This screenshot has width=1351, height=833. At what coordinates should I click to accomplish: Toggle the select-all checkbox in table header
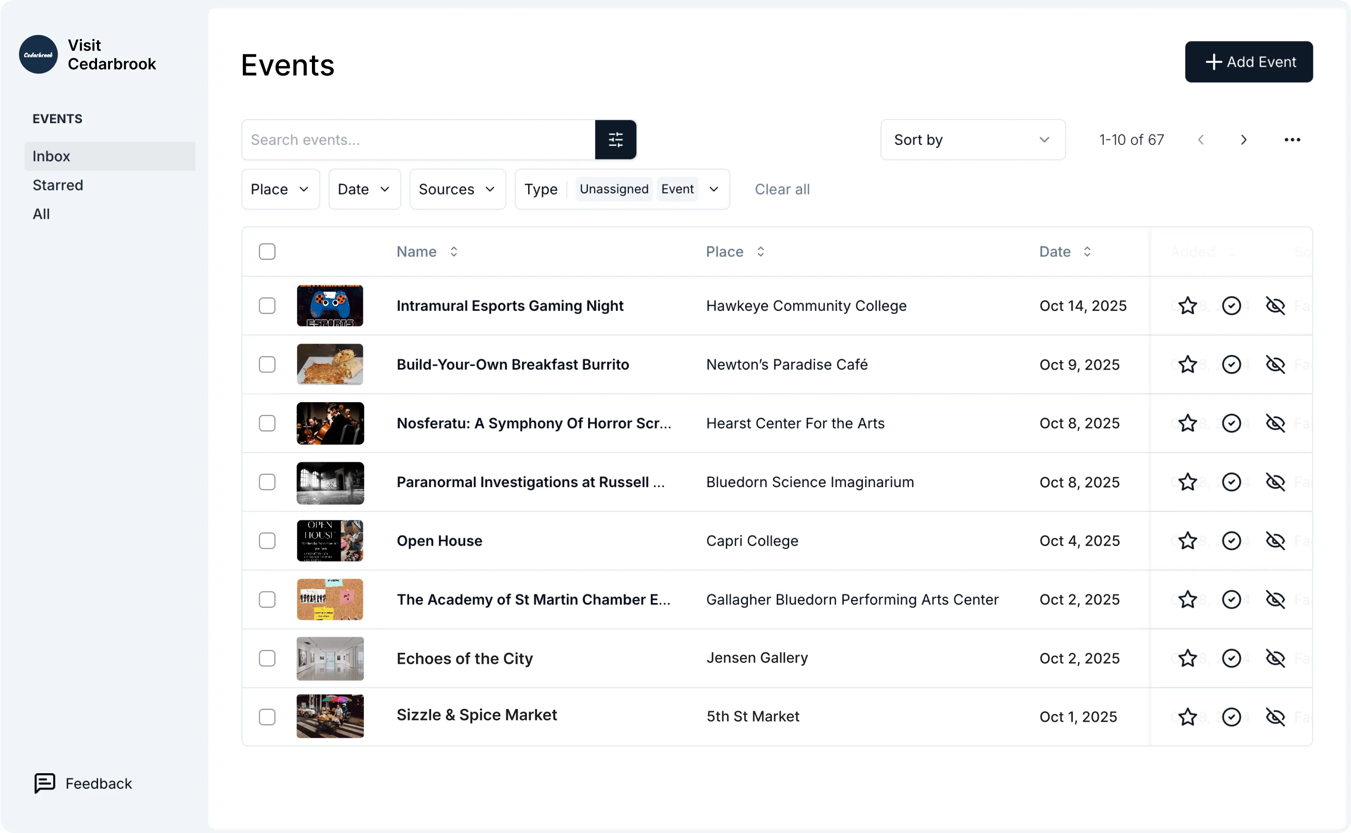tap(267, 252)
